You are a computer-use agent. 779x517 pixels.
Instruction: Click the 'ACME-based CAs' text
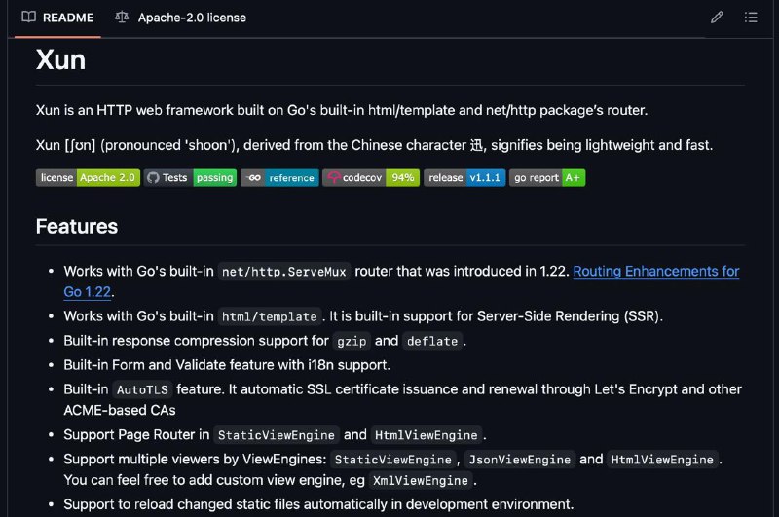(x=119, y=410)
